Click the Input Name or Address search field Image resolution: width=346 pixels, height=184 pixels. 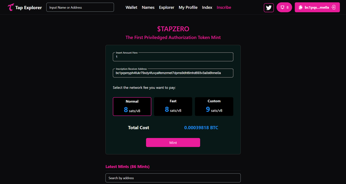[80, 7]
